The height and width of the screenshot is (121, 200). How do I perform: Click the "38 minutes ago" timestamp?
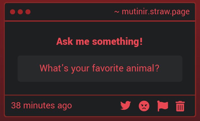click(41, 106)
